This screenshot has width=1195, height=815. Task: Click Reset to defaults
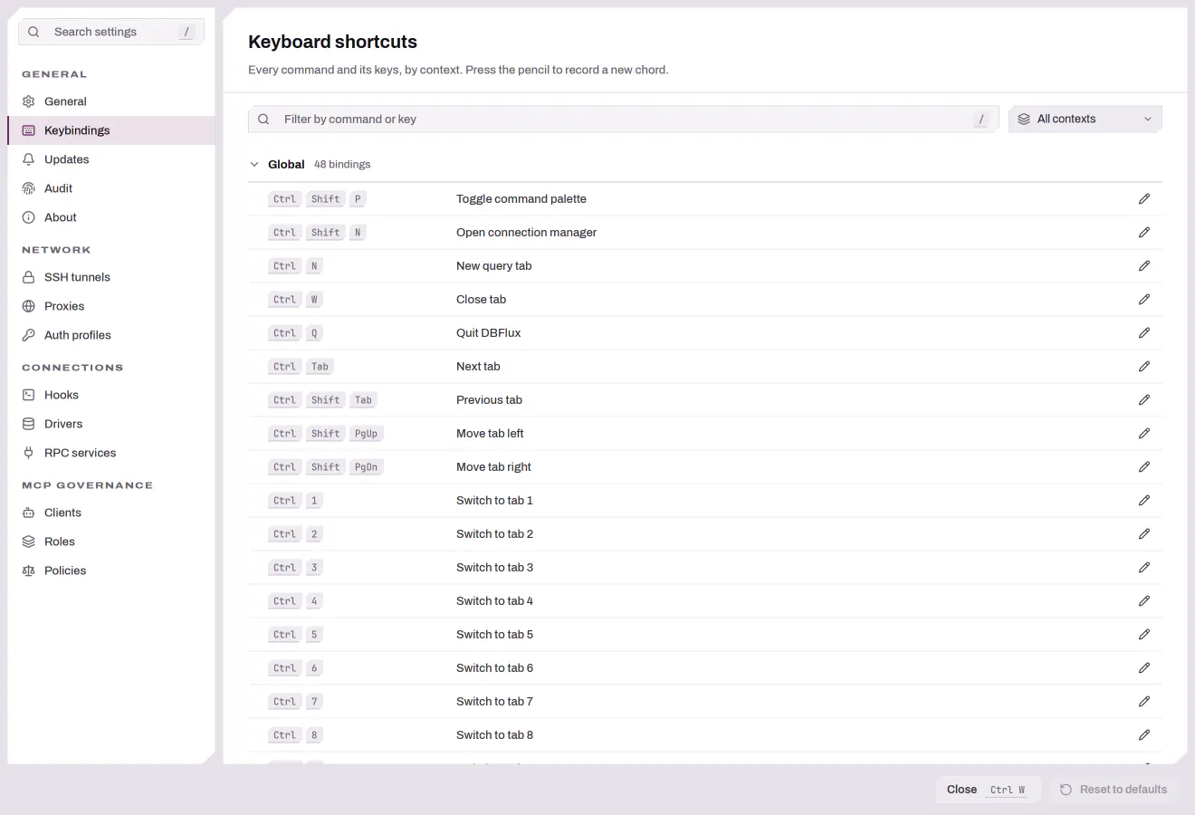pyautogui.click(x=1114, y=790)
